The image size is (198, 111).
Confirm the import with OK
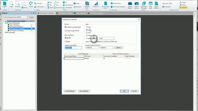pyautogui.click(x=124, y=91)
